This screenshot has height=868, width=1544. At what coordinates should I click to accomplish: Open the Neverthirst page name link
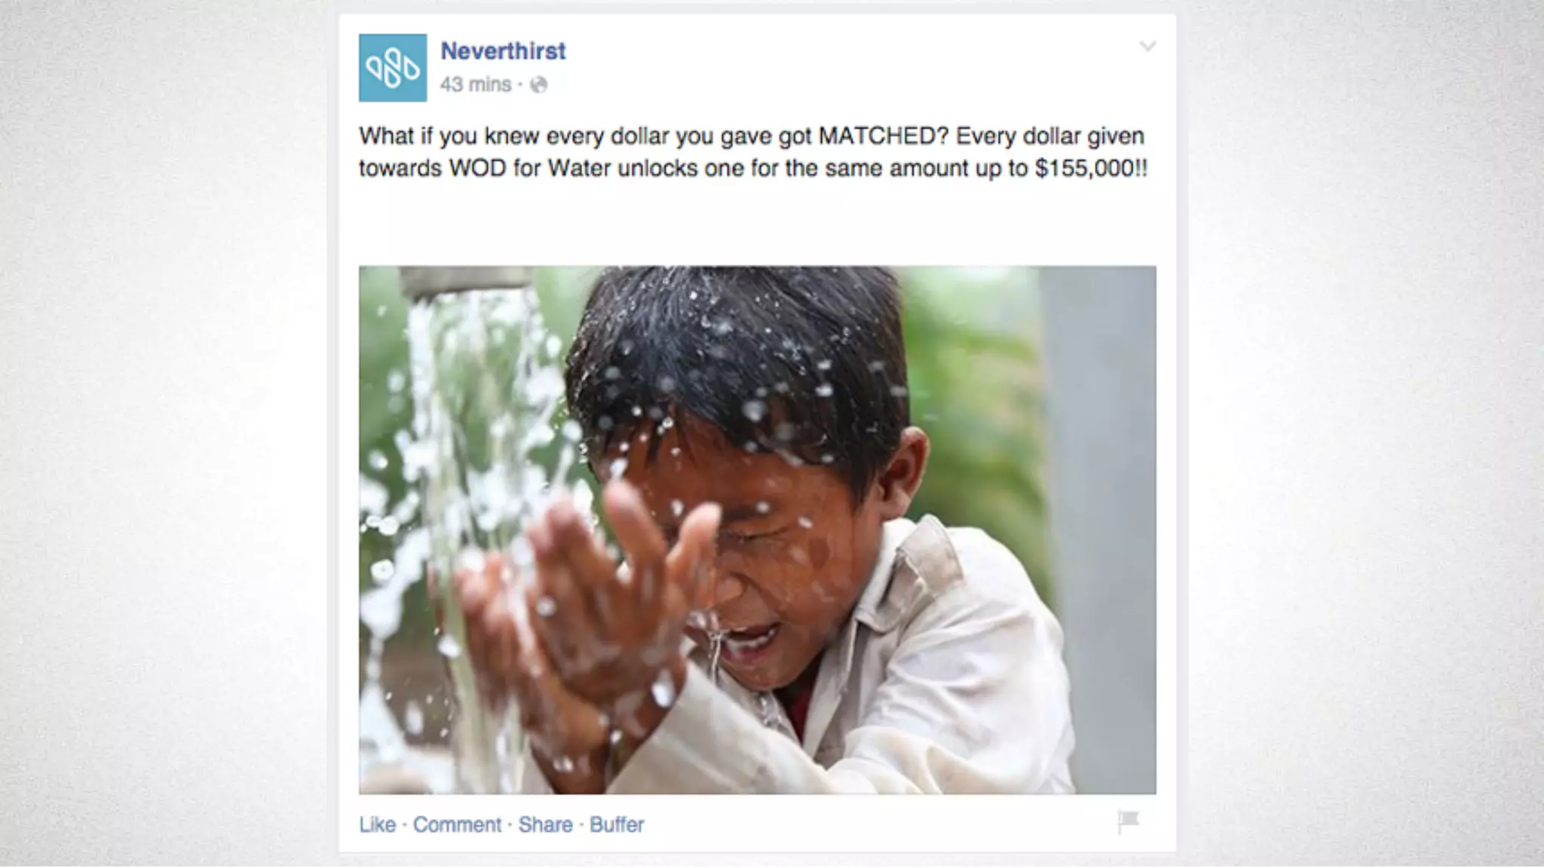point(503,51)
